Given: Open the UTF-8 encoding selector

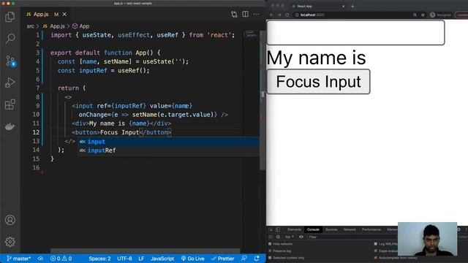Looking at the screenshot, I should 124,259.
